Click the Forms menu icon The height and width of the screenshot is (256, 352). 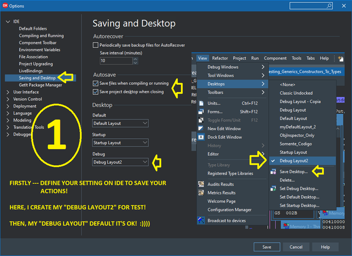(201, 112)
